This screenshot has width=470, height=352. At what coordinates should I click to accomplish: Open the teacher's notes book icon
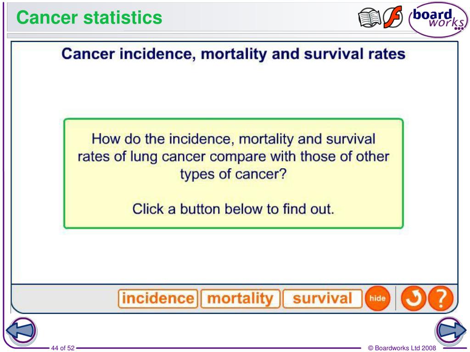coord(369,18)
